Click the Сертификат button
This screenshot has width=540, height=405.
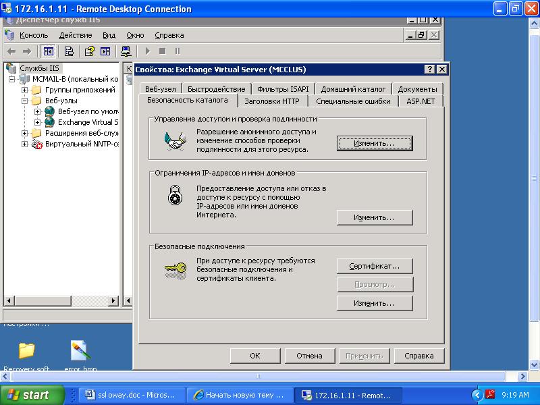click(x=375, y=266)
